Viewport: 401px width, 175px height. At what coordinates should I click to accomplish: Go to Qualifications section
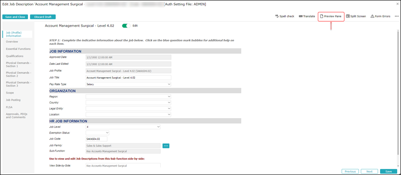pyautogui.click(x=15, y=56)
